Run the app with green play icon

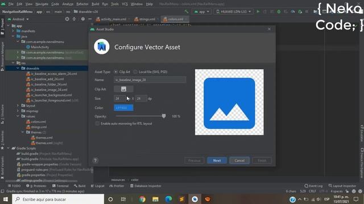pyautogui.click(x=258, y=11)
